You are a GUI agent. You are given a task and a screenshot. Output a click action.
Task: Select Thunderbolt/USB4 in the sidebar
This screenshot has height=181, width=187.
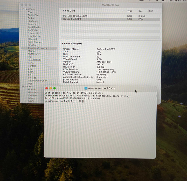coord(38,81)
